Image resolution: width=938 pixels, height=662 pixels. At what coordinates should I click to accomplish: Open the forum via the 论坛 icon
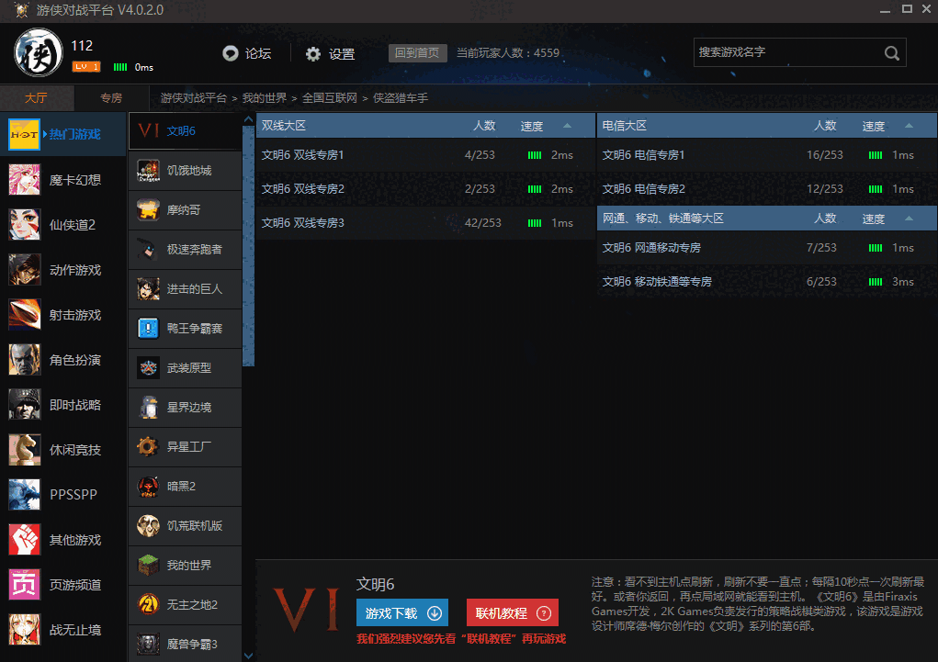click(231, 53)
